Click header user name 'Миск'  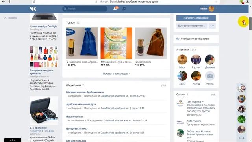point(204,9)
